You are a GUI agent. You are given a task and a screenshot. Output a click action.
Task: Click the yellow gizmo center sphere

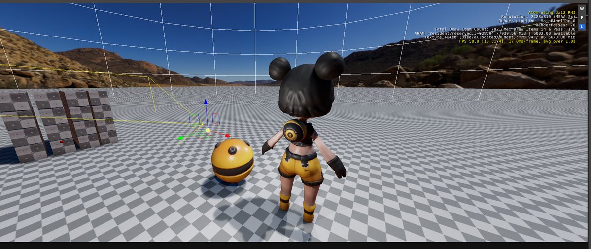tap(208, 131)
